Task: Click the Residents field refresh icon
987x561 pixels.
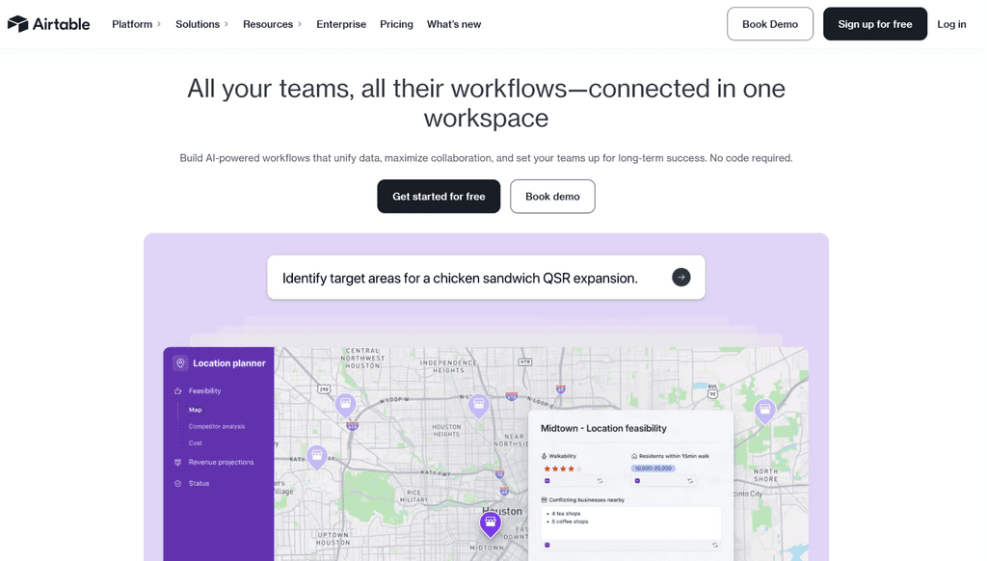Action: tap(690, 481)
